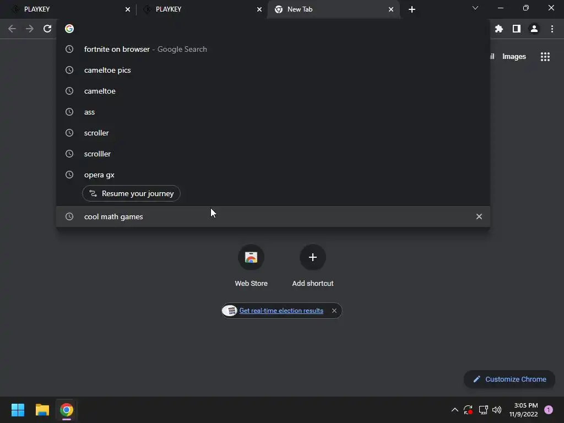Open File Explorer from taskbar
Image resolution: width=564 pixels, height=423 pixels.
click(x=42, y=410)
